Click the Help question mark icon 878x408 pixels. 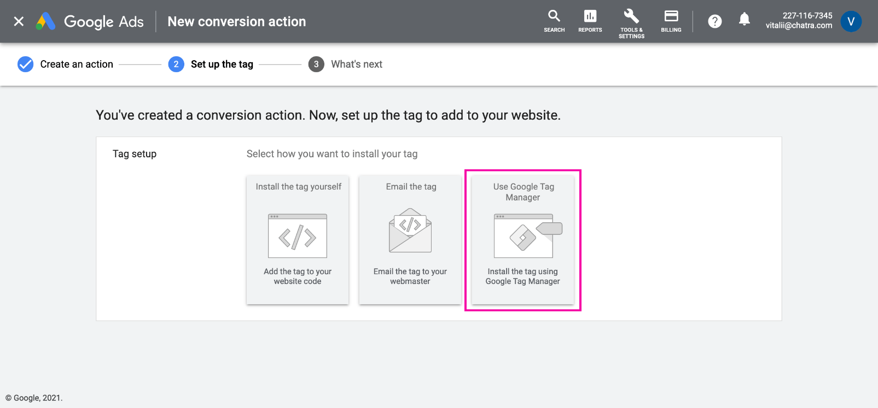click(714, 21)
